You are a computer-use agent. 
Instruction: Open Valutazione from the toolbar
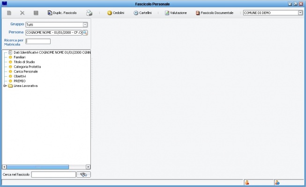(176, 13)
